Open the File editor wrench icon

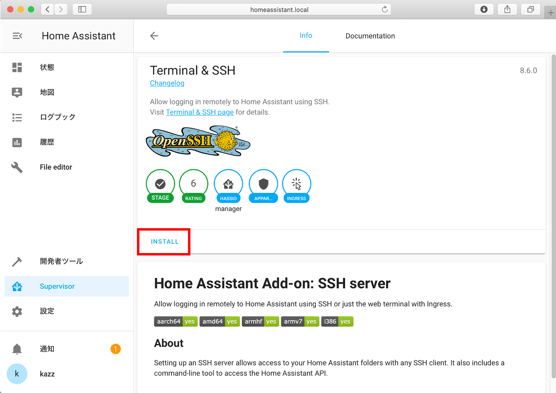pyautogui.click(x=17, y=167)
